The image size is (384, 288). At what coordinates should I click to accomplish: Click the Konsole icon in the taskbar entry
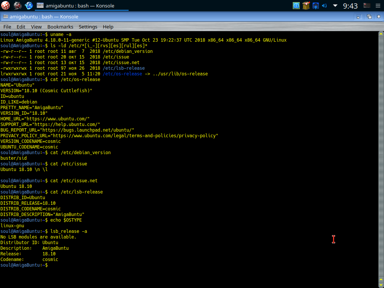[x=40, y=5]
